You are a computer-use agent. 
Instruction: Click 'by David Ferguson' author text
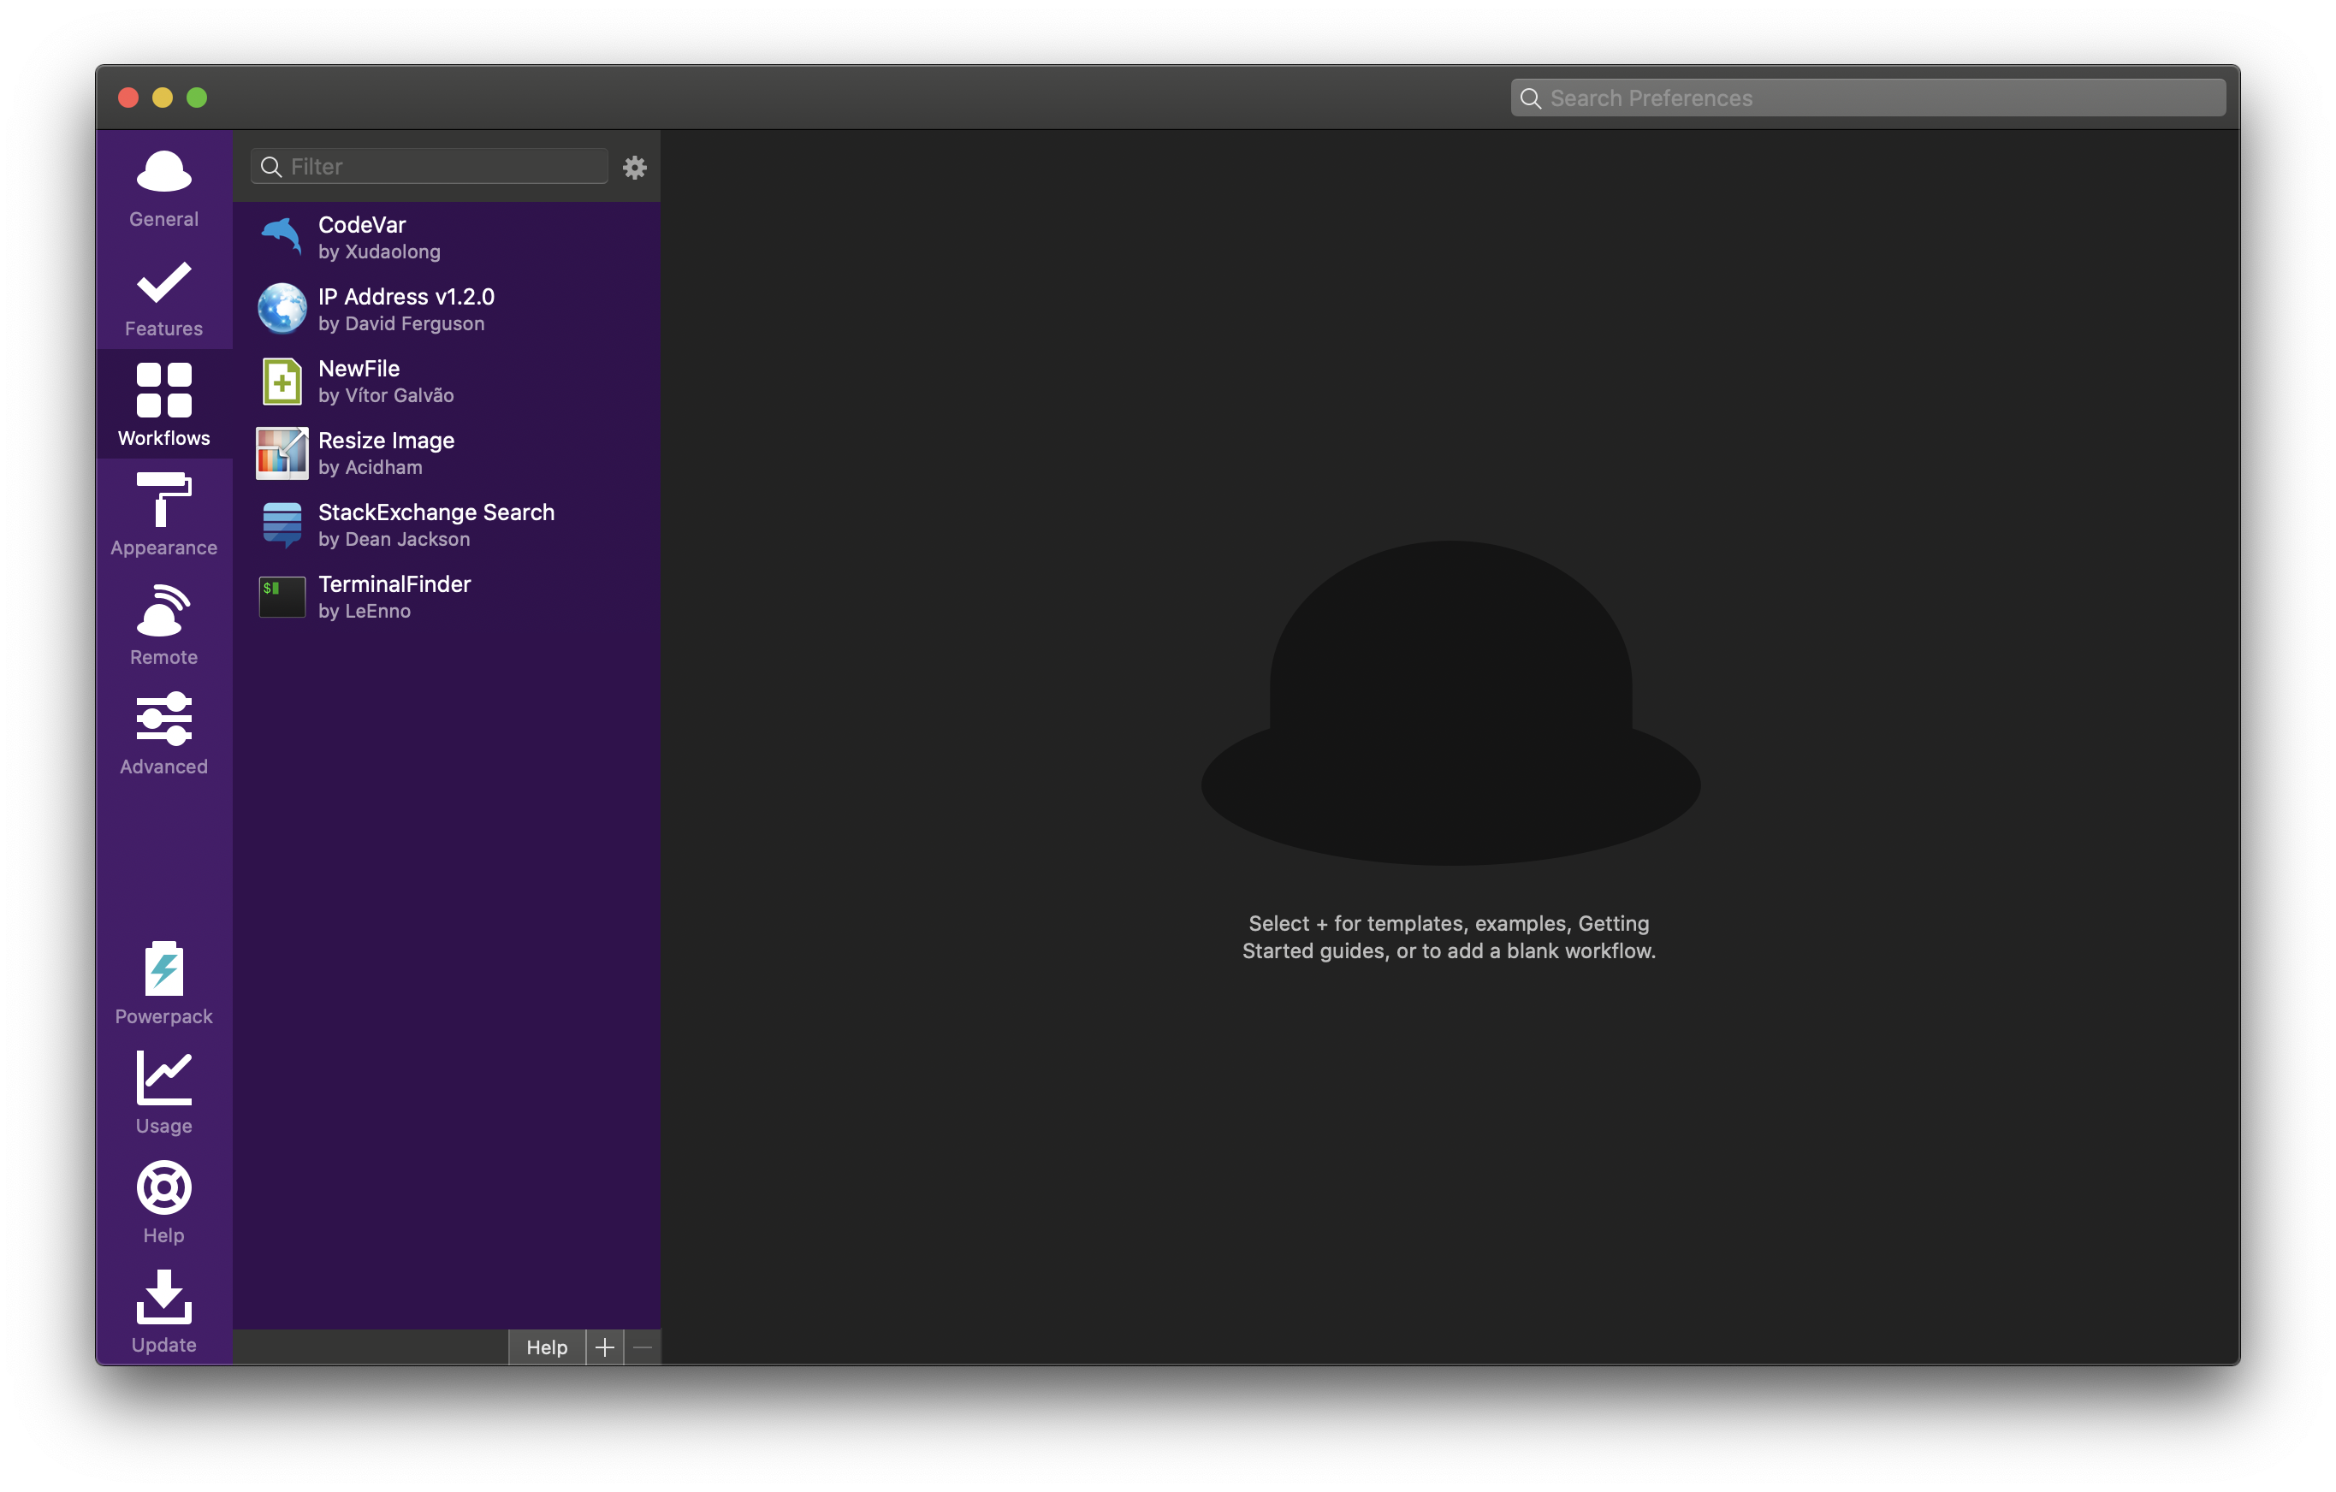[x=401, y=324]
